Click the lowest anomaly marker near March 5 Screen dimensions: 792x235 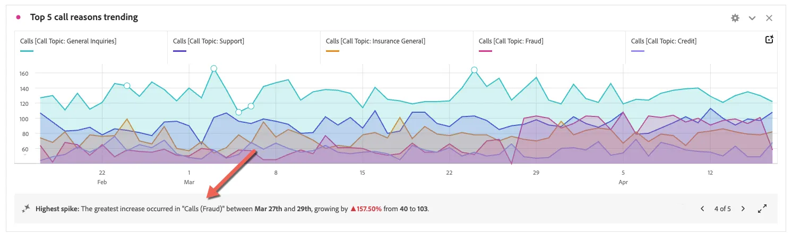click(x=239, y=112)
